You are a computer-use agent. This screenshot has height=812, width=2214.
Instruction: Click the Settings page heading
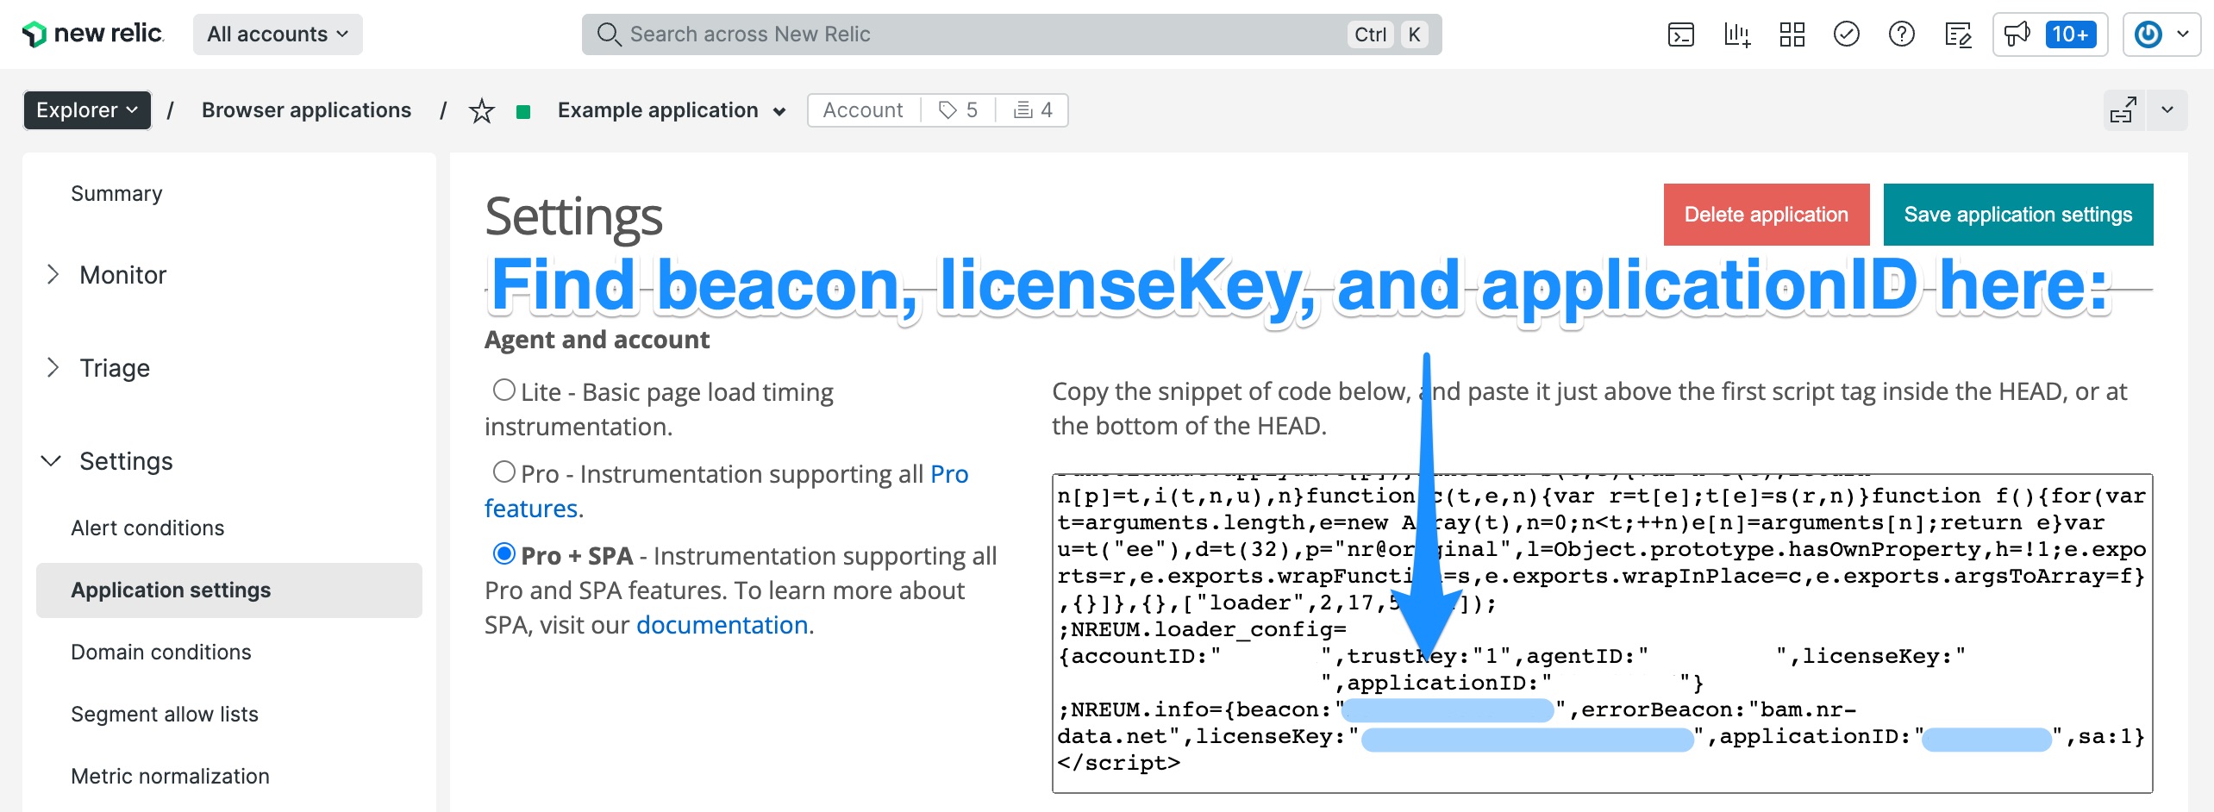tap(574, 215)
